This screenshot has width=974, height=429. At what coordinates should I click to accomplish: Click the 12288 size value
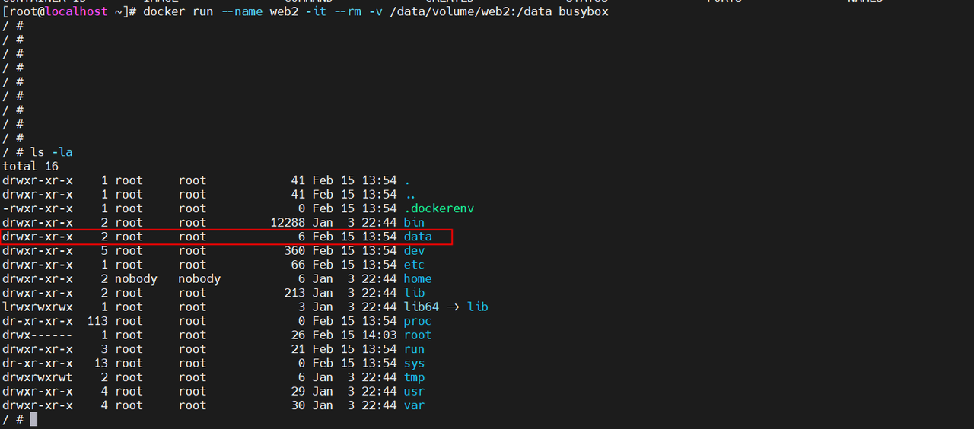(288, 223)
